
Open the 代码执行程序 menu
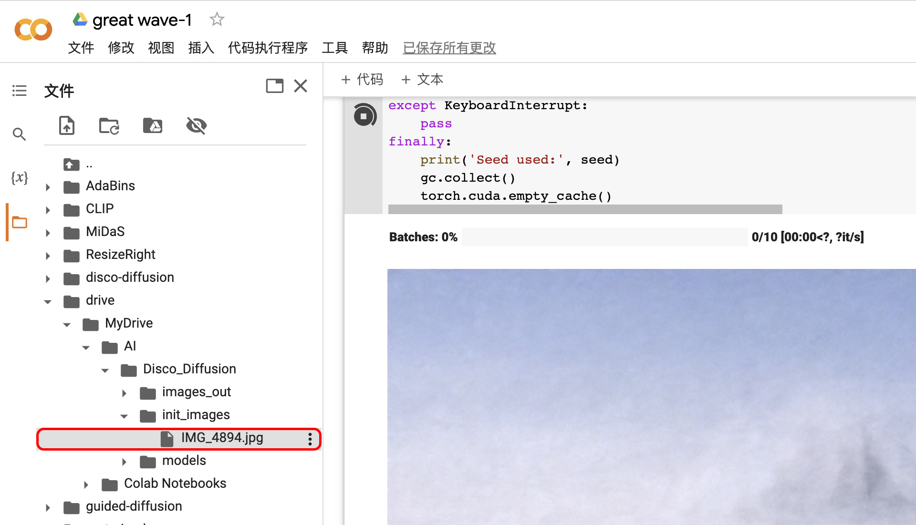click(x=268, y=48)
